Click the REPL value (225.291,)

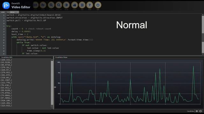point(6,103)
